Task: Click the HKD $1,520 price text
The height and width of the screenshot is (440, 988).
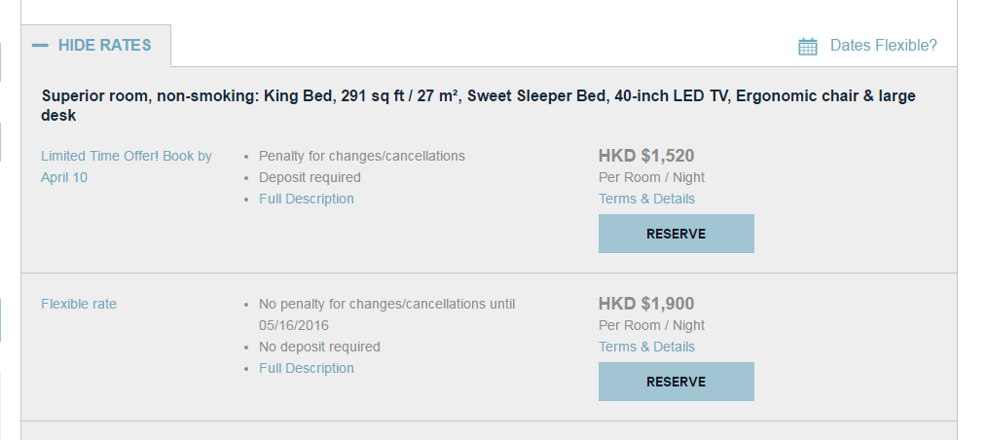Action: pos(646,156)
